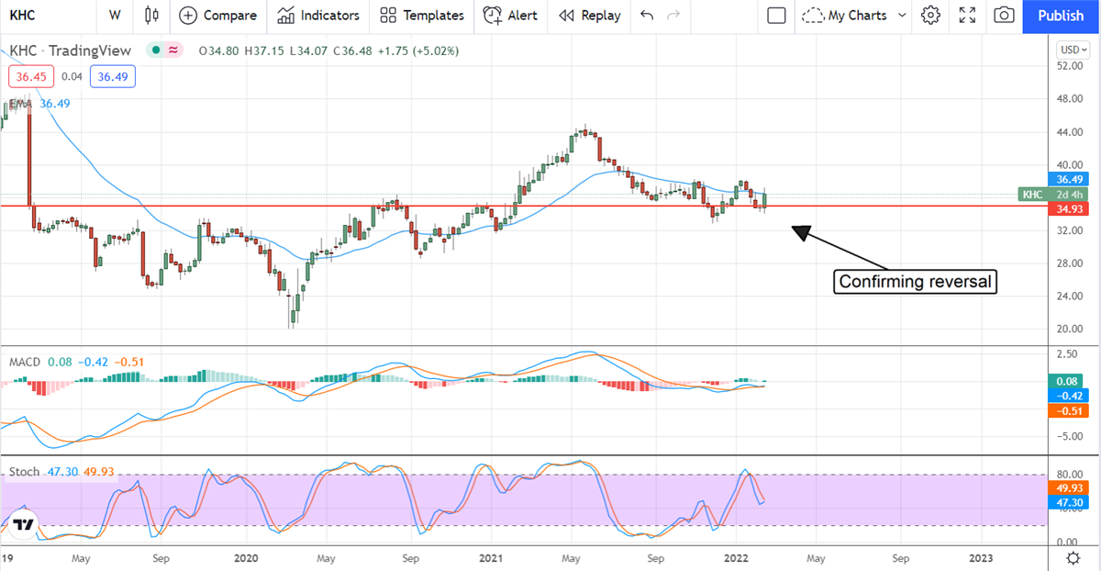Click the KHC · TradingView chart title
Image resolution: width=1101 pixels, height=571 pixels.
[72, 50]
